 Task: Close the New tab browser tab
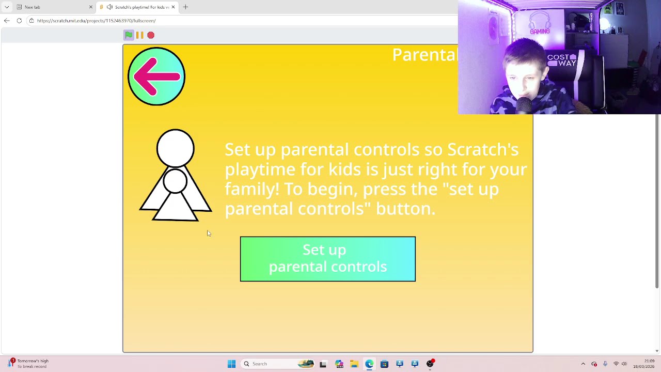point(91,7)
